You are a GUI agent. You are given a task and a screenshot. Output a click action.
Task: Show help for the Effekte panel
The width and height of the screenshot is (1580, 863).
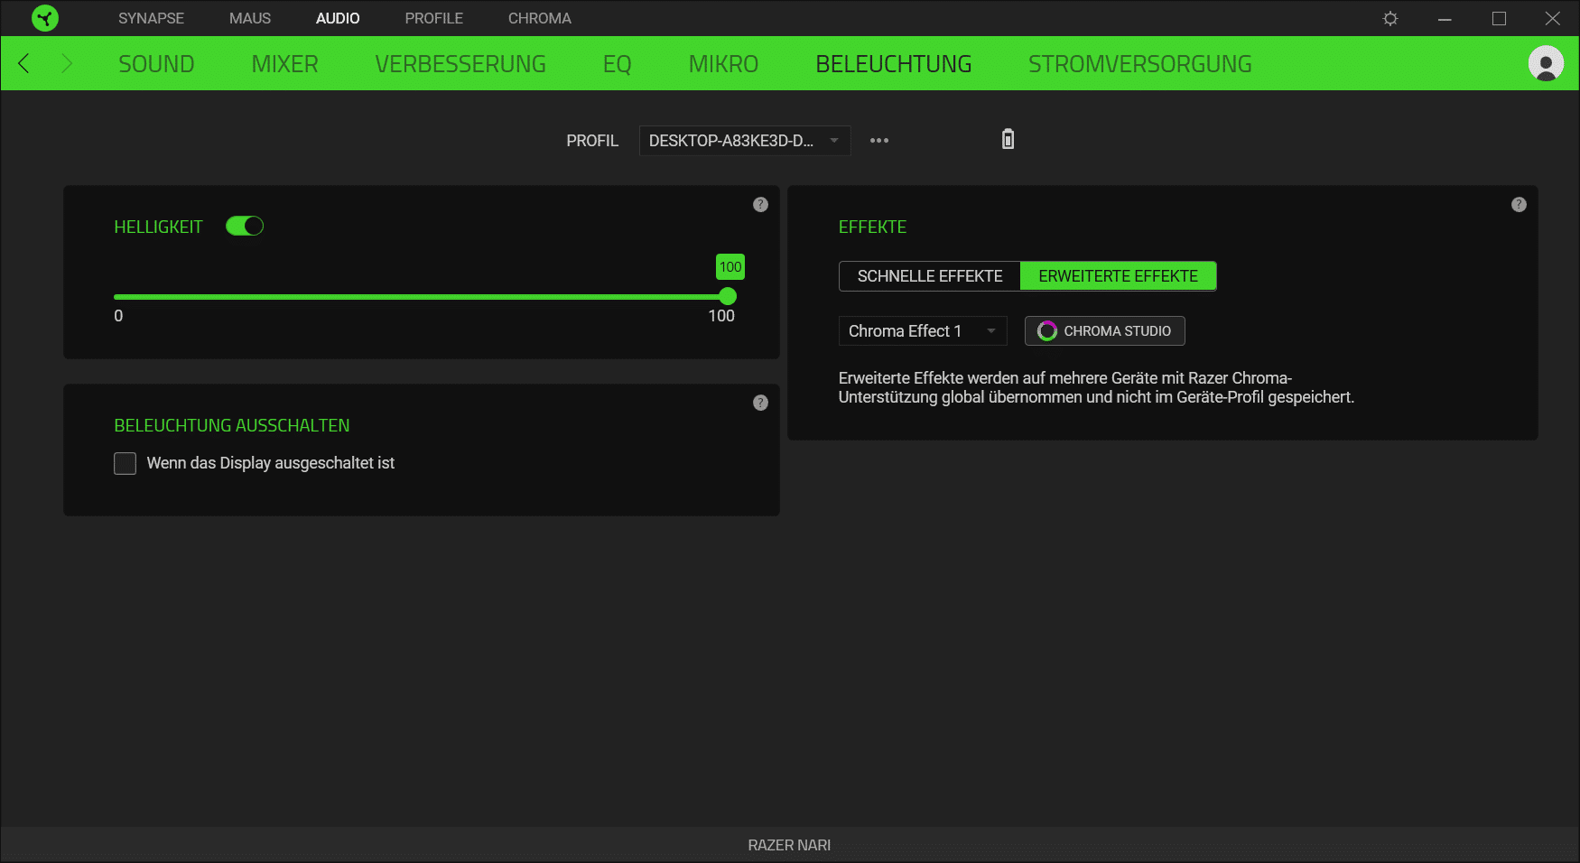tap(1519, 205)
